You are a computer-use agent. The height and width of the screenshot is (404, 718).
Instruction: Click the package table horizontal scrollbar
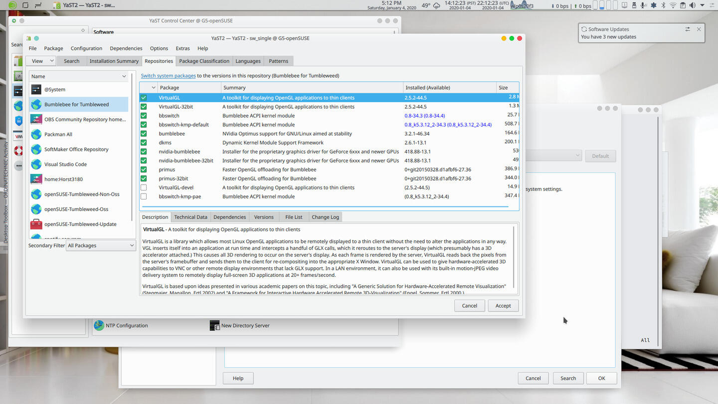[325, 206]
